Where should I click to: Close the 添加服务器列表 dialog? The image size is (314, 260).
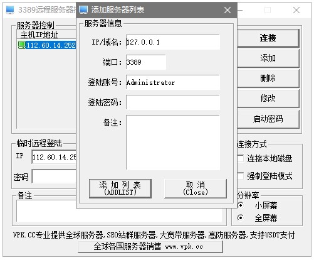[x=228, y=10]
